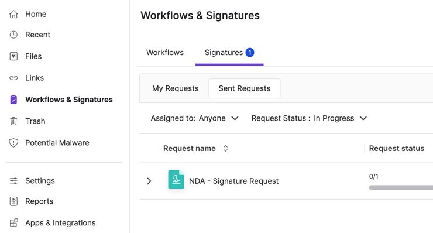Open Home via house icon
This screenshot has width=433, height=233.
click(x=13, y=14)
